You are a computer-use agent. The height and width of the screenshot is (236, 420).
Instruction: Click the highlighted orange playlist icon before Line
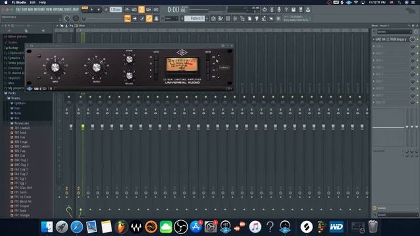tap(127, 18)
